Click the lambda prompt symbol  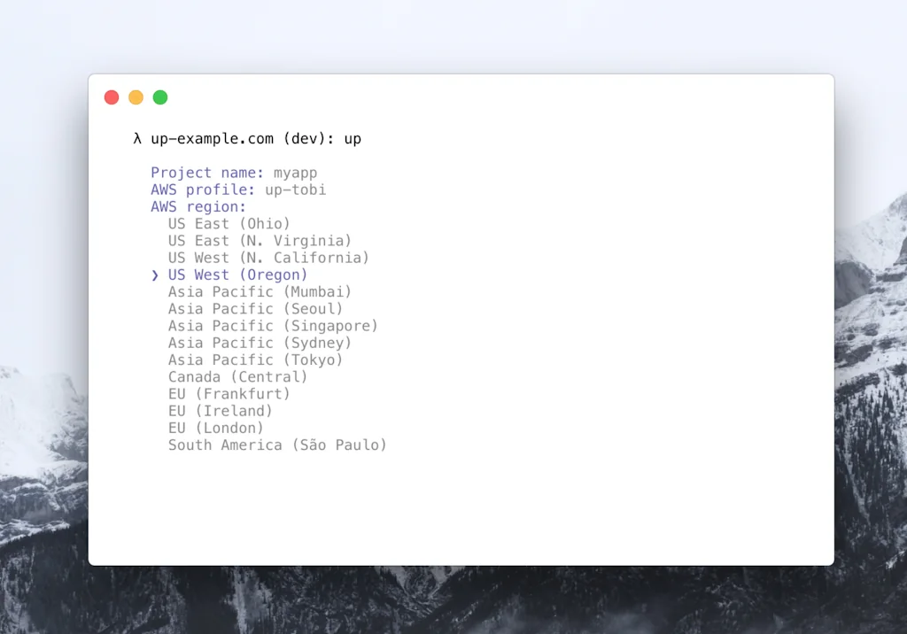(136, 138)
